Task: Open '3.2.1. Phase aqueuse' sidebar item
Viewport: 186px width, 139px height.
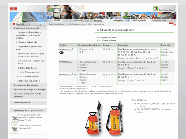Action: [x=28, y=72]
